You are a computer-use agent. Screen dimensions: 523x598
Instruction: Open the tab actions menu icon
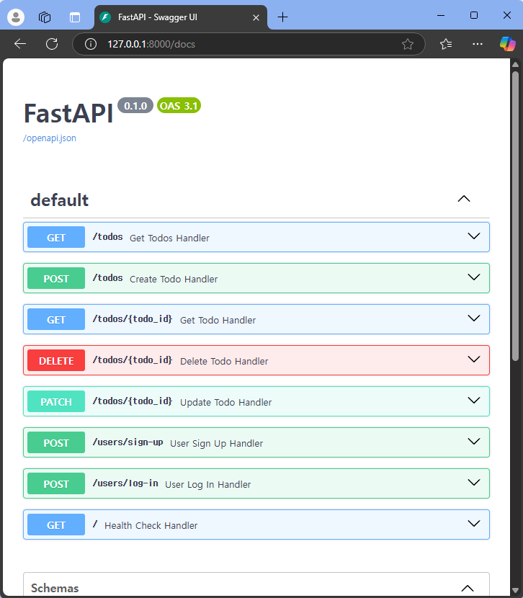click(75, 17)
